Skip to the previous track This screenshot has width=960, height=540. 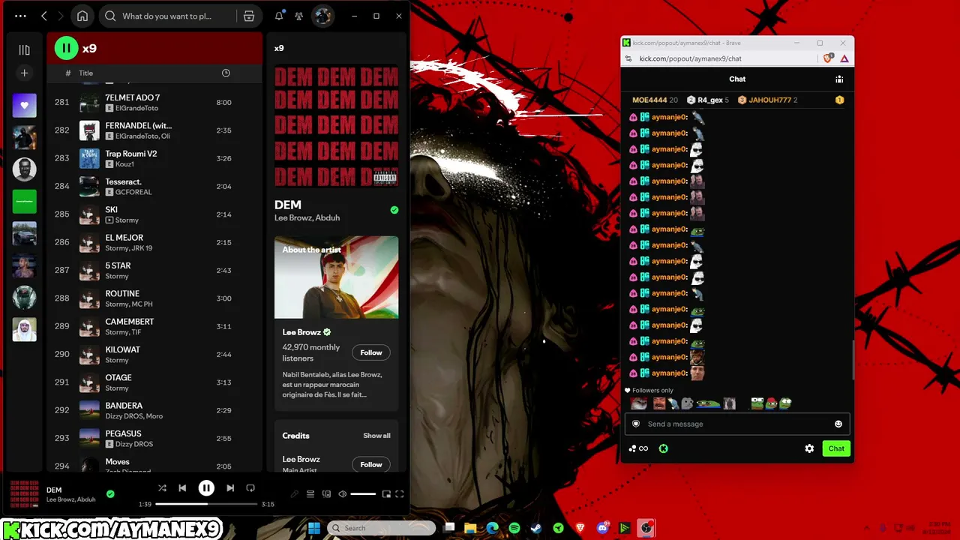(x=182, y=488)
